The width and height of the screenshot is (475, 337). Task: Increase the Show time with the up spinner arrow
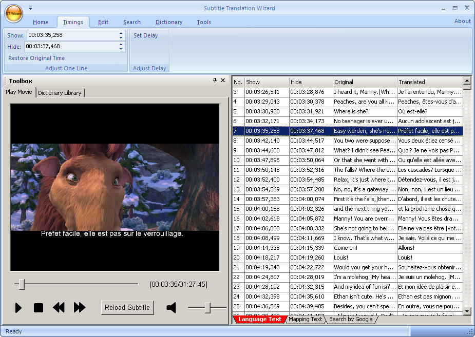[x=121, y=33]
